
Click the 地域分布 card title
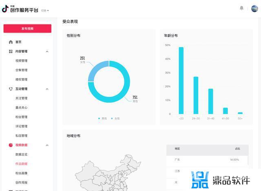coord(73,136)
